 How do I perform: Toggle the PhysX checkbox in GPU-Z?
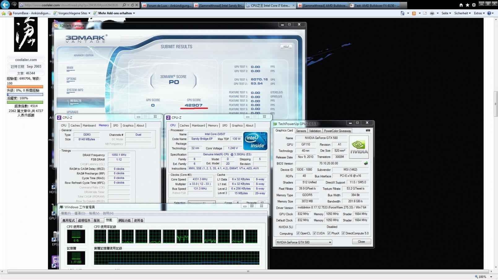point(329,233)
